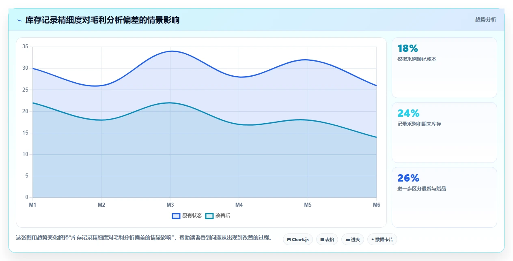Open the 26% 进一步区分退货与赠品 card

(444, 197)
